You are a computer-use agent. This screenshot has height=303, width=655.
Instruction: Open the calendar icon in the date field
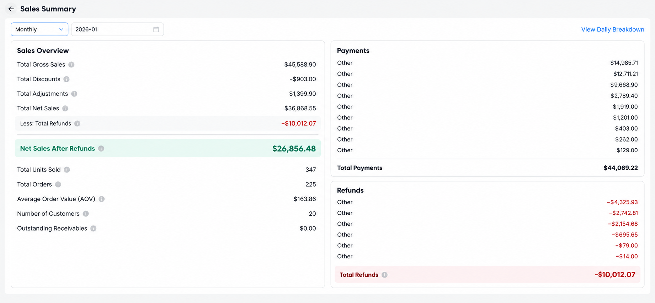(156, 29)
